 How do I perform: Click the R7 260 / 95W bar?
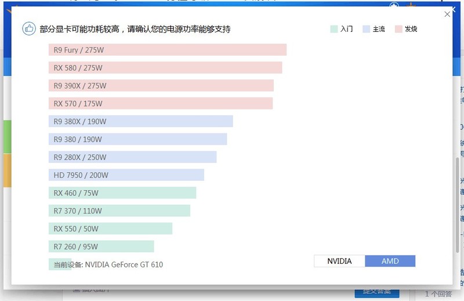tap(101, 246)
